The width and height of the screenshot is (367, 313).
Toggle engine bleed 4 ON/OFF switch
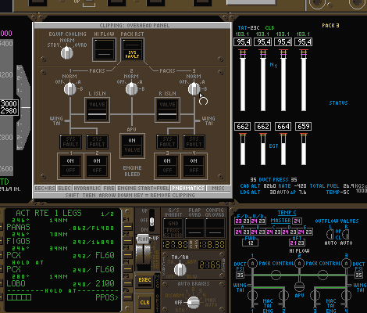pyautogui.click(x=194, y=166)
